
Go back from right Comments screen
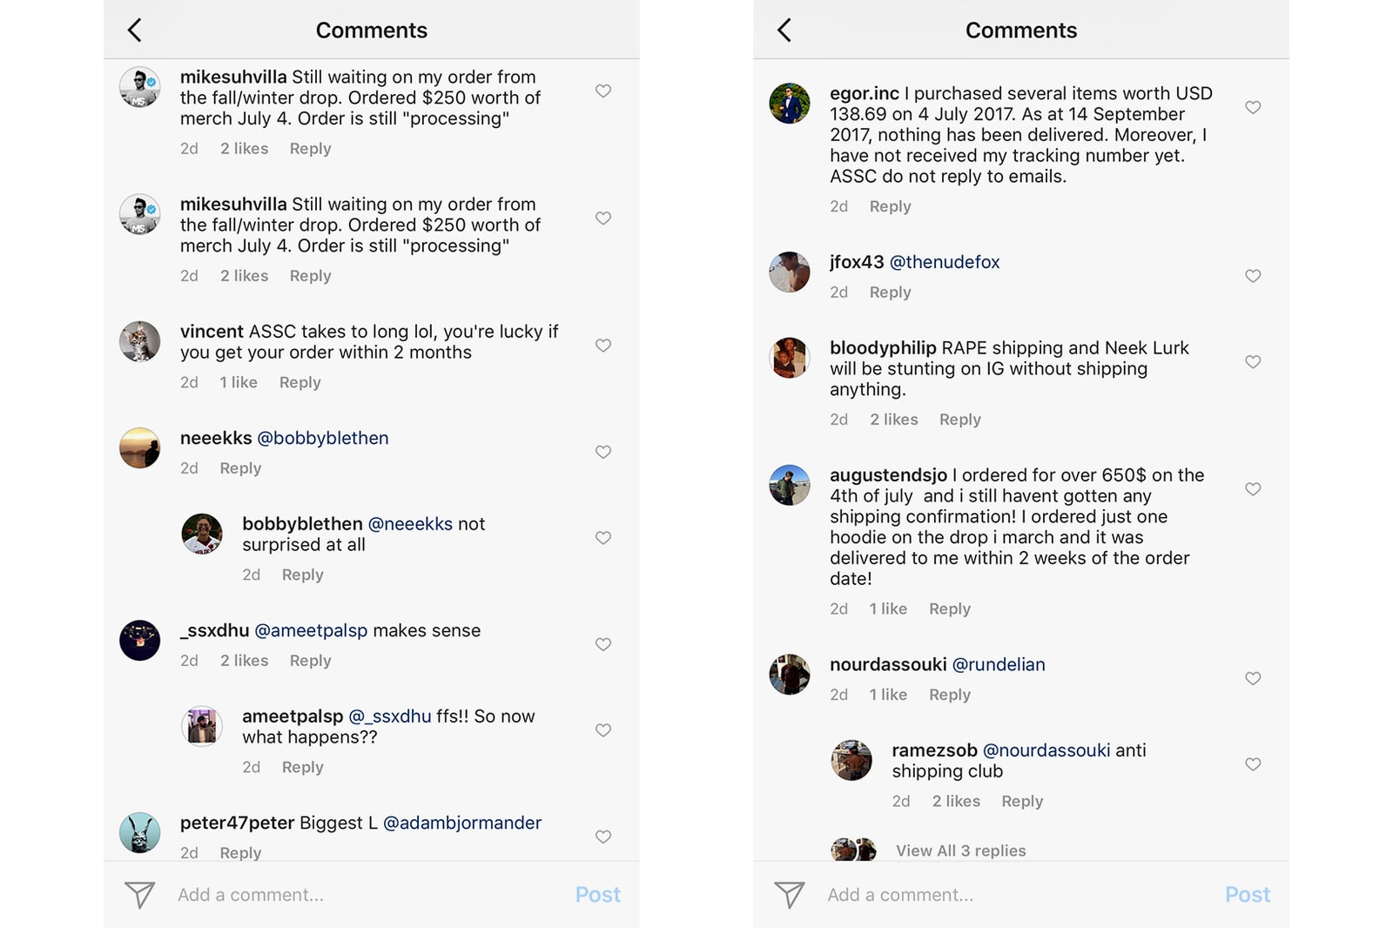point(784,30)
